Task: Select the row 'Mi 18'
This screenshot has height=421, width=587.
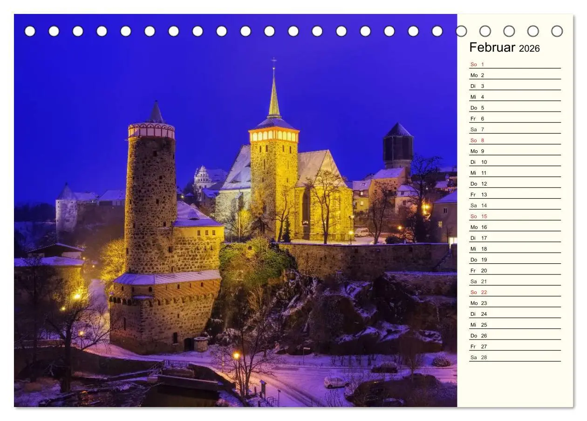Action: click(515, 249)
